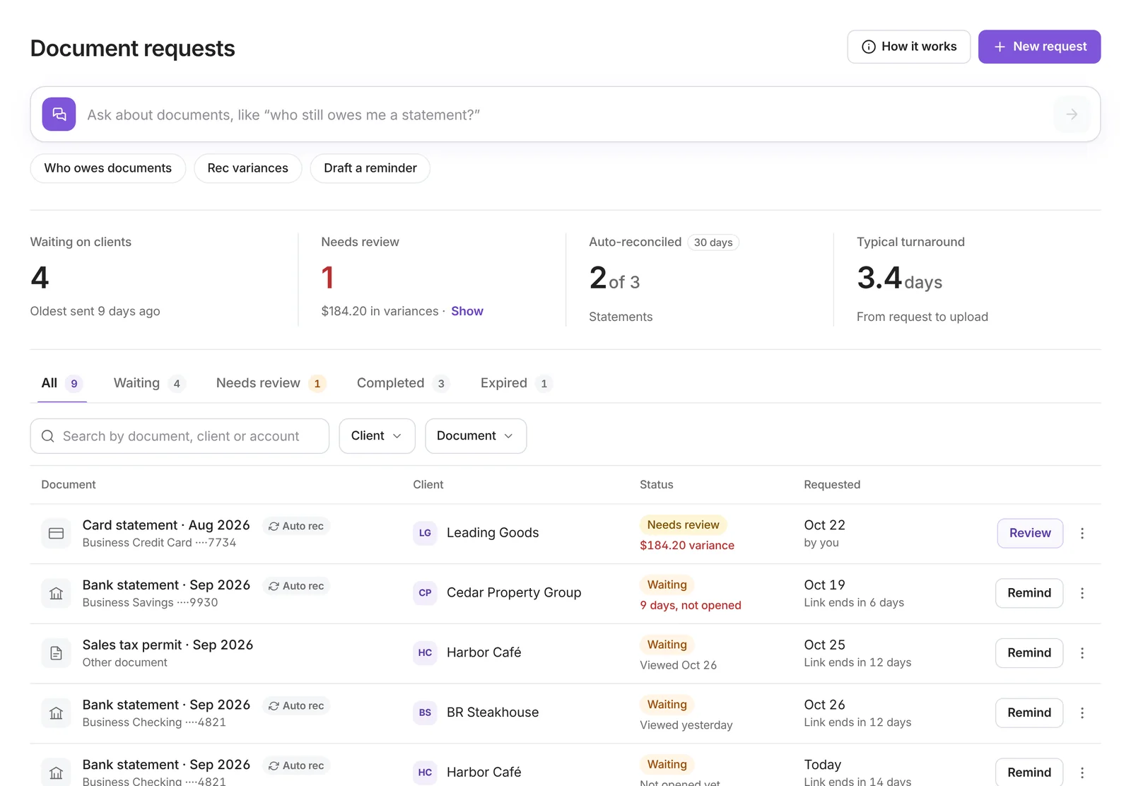The width and height of the screenshot is (1131, 786).
Task: Switch to the Completed tab
Action: [403, 383]
